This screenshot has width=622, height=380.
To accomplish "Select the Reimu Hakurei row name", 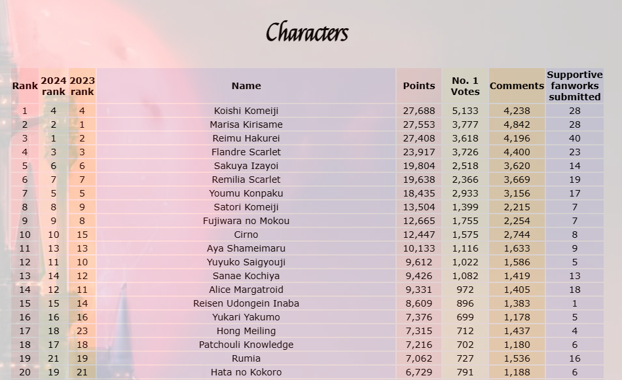I will point(246,138).
